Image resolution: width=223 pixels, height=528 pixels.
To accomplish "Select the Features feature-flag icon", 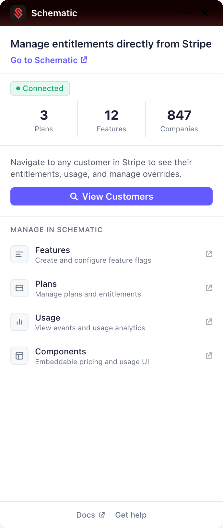I will (x=19, y=254).
